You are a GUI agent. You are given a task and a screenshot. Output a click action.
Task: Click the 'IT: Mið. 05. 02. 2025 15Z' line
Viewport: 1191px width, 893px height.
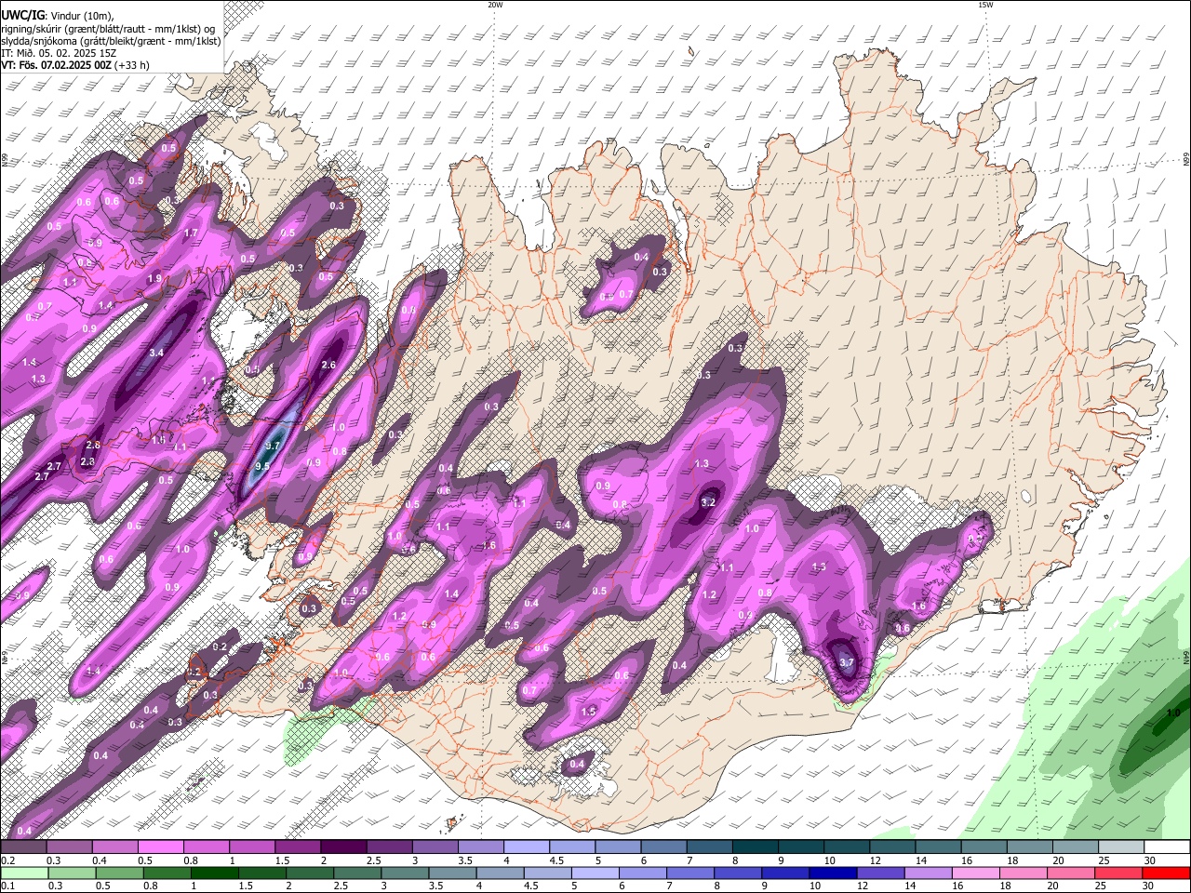(57, 53)
